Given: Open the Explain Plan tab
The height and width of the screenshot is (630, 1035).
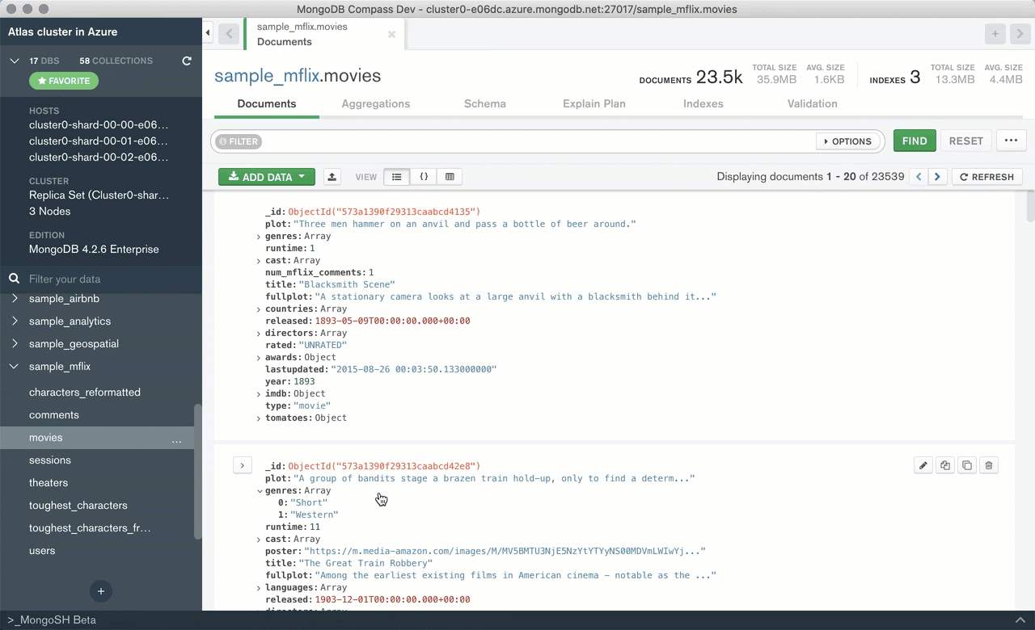Looking at the screenshot, I should click(594, 103).
